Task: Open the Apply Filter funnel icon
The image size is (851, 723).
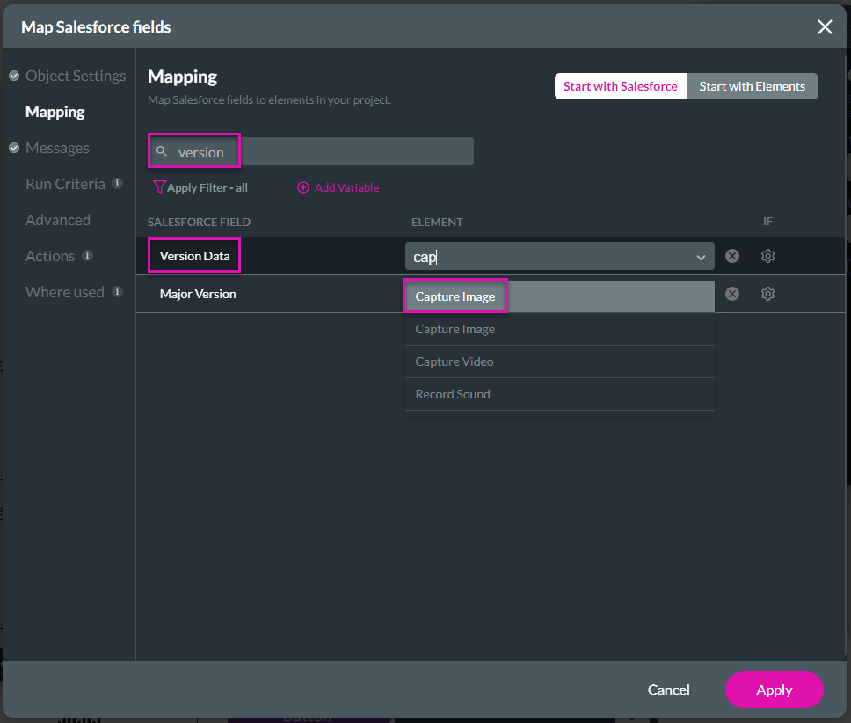Action: pyautogui.click(x=159, y=187)
